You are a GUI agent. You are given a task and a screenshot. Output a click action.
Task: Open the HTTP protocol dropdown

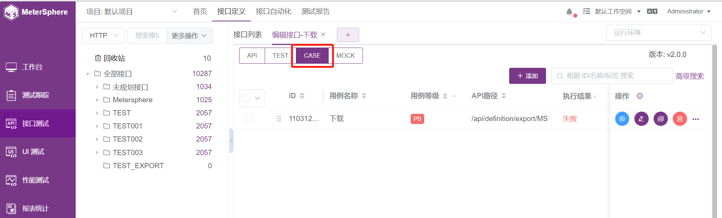[x=103, y=36]
